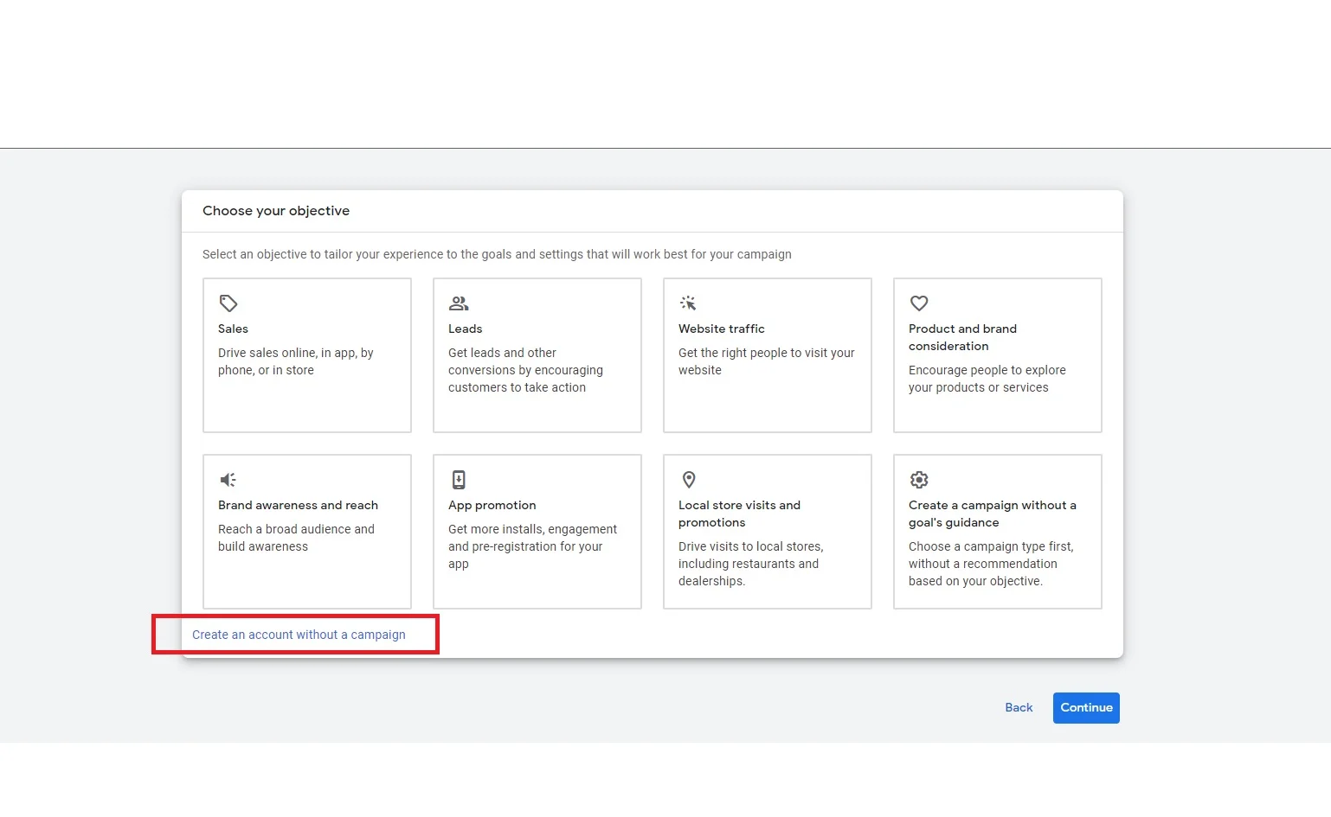Click the Local store visits map pin icon
Viewport: 1331px width, 817px height.
coord(689,480)
